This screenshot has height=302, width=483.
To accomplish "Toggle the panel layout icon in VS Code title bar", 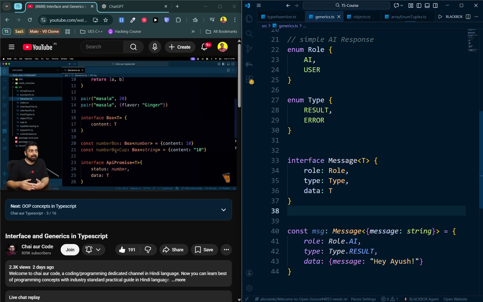I will pyautogui.click(x=427, y=5).
